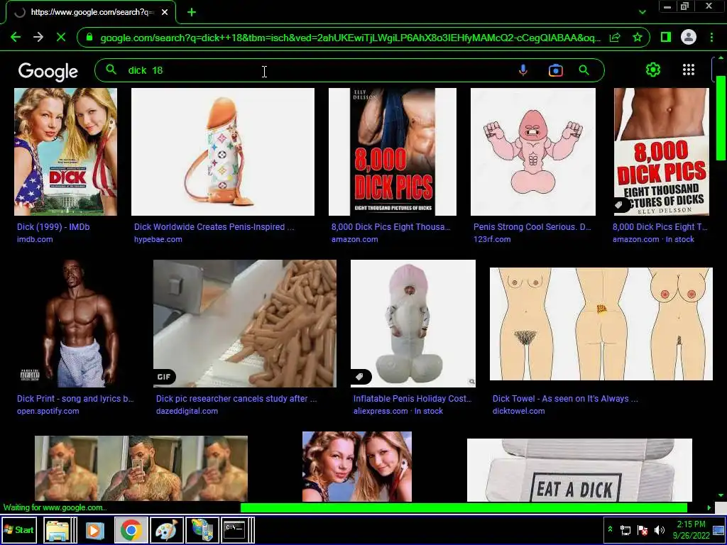The height and width of the screenshot is (545, 727).
Task: Open the control panel taskbar item
Action: [x=202, y=529]
